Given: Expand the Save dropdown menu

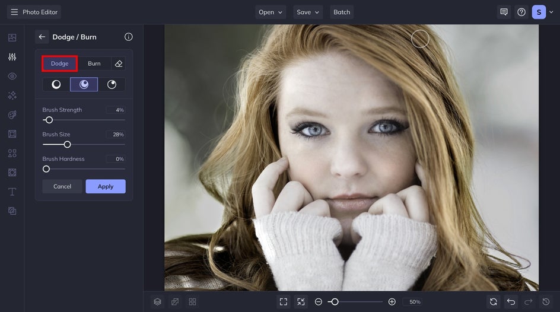Looking at the screenshot, I should pyautogui.click(x=308, y=12).
